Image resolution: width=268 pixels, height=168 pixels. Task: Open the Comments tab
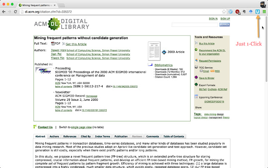tap(152, 136)
